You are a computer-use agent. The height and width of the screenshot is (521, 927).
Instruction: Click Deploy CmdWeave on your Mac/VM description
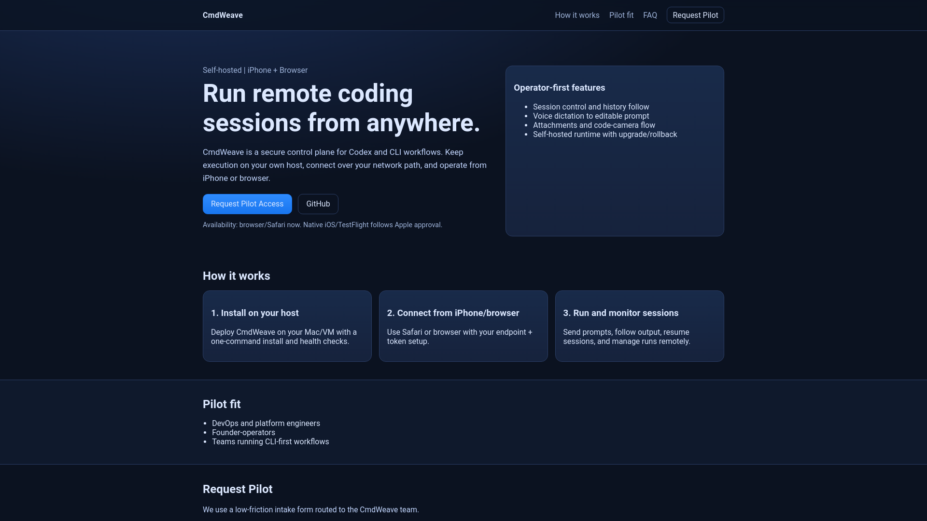284,337
